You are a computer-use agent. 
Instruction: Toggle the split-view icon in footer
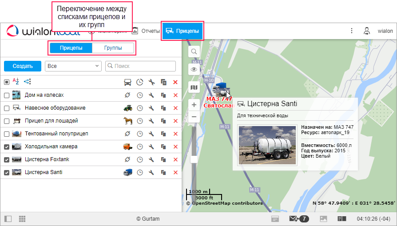(342, 219)
